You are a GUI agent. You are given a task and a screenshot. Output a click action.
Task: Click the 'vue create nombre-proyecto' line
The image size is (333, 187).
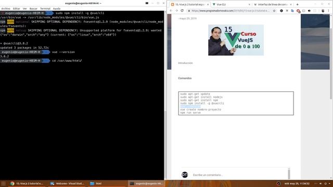pyautogui.click(x=200, y=110)
